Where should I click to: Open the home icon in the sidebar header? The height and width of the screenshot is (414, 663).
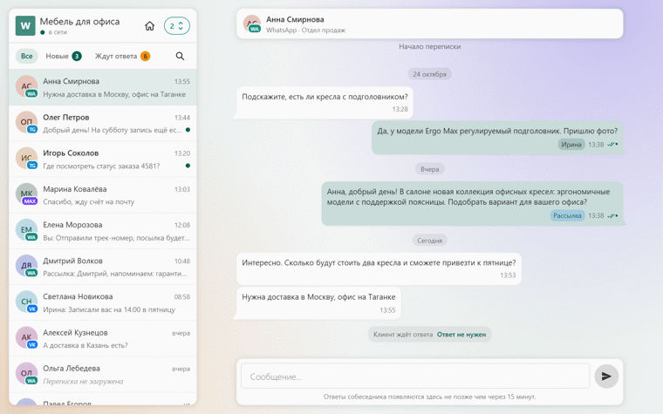click(150, 26)
